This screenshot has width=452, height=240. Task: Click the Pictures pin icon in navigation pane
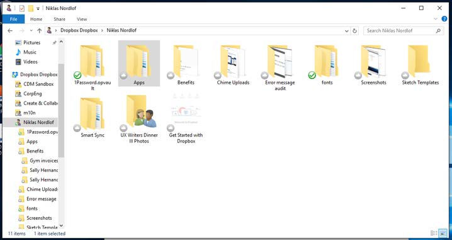[54, 43]
